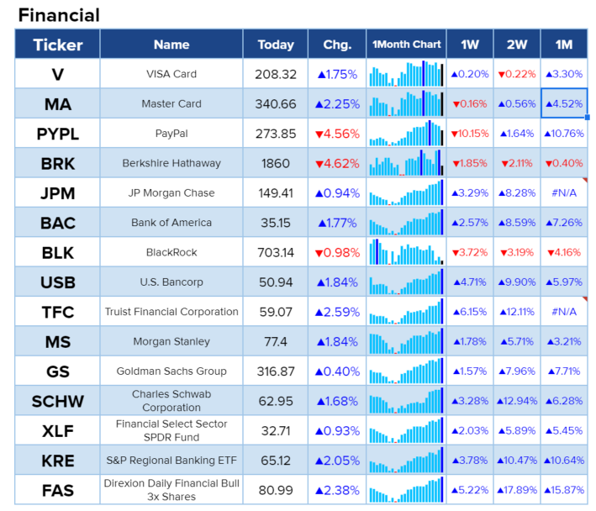Screen dimensions: 596x511
Task: Click the JPM 1M #N/A cell
Action: [564, 192]
